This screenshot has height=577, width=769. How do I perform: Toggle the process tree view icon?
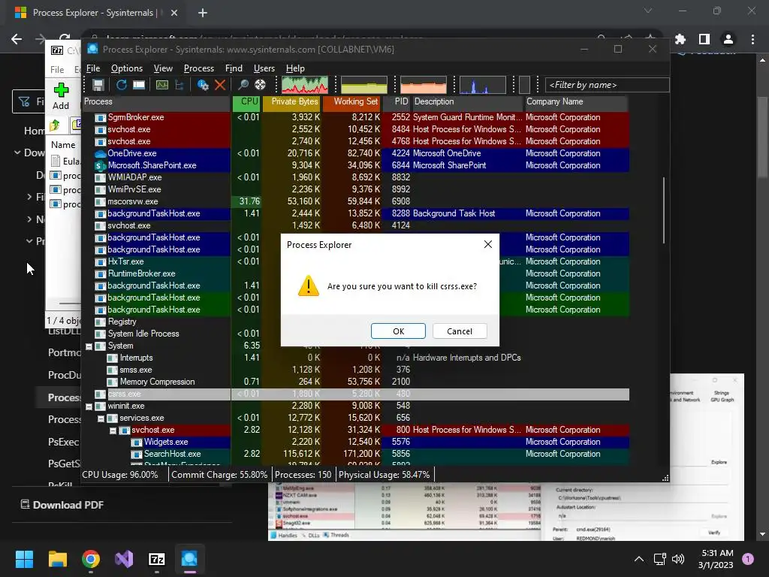(179, 85)
